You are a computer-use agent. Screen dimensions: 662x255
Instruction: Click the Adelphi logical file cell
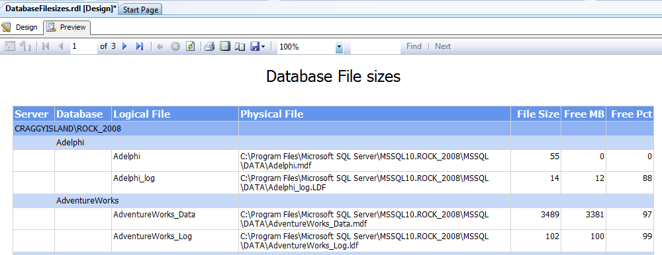(175, 161)
